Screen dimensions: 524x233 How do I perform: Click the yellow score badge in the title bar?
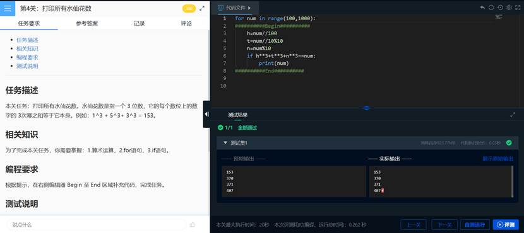[189, 9]
